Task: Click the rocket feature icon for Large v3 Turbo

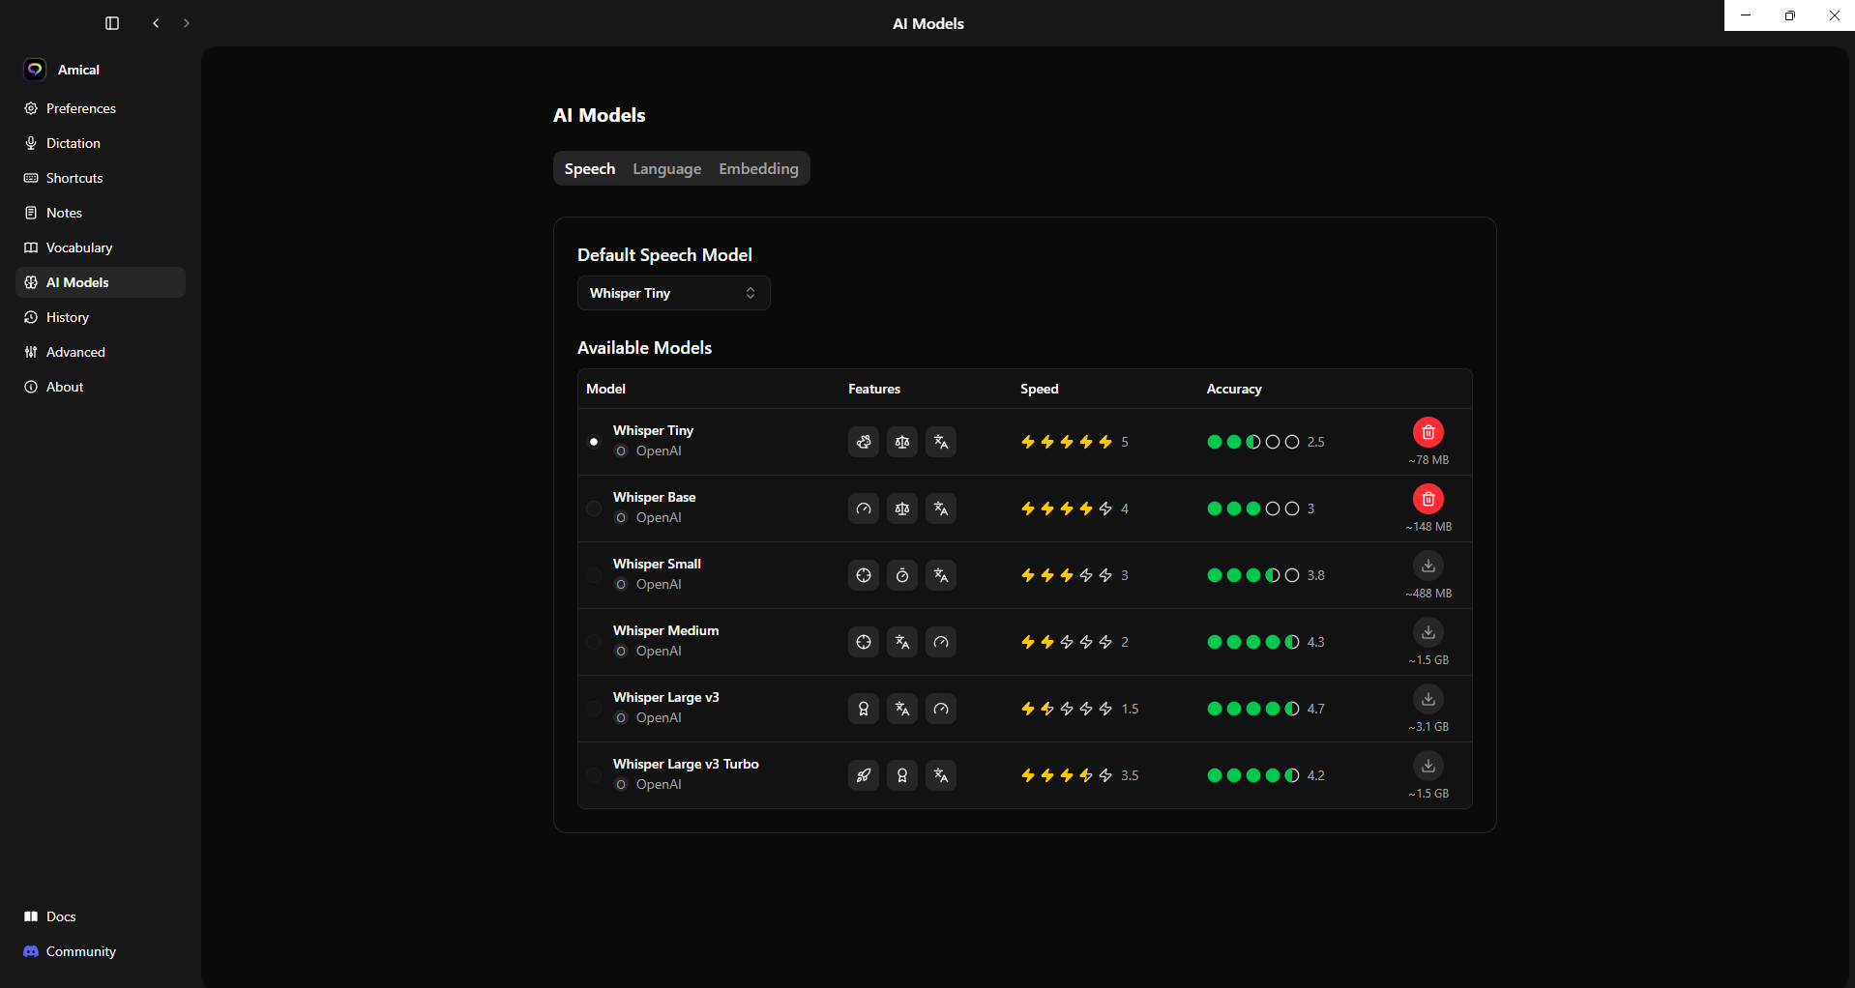Action: (863, 775)
